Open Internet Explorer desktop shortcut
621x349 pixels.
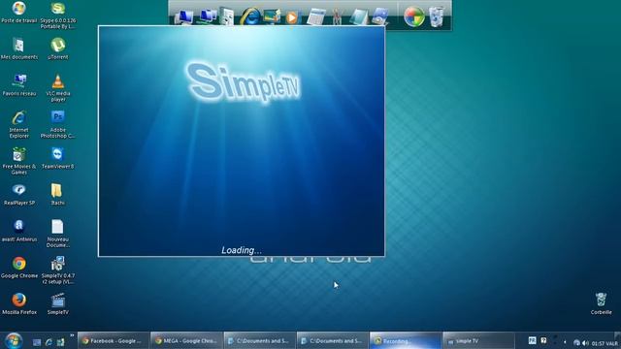coord(19,124)
